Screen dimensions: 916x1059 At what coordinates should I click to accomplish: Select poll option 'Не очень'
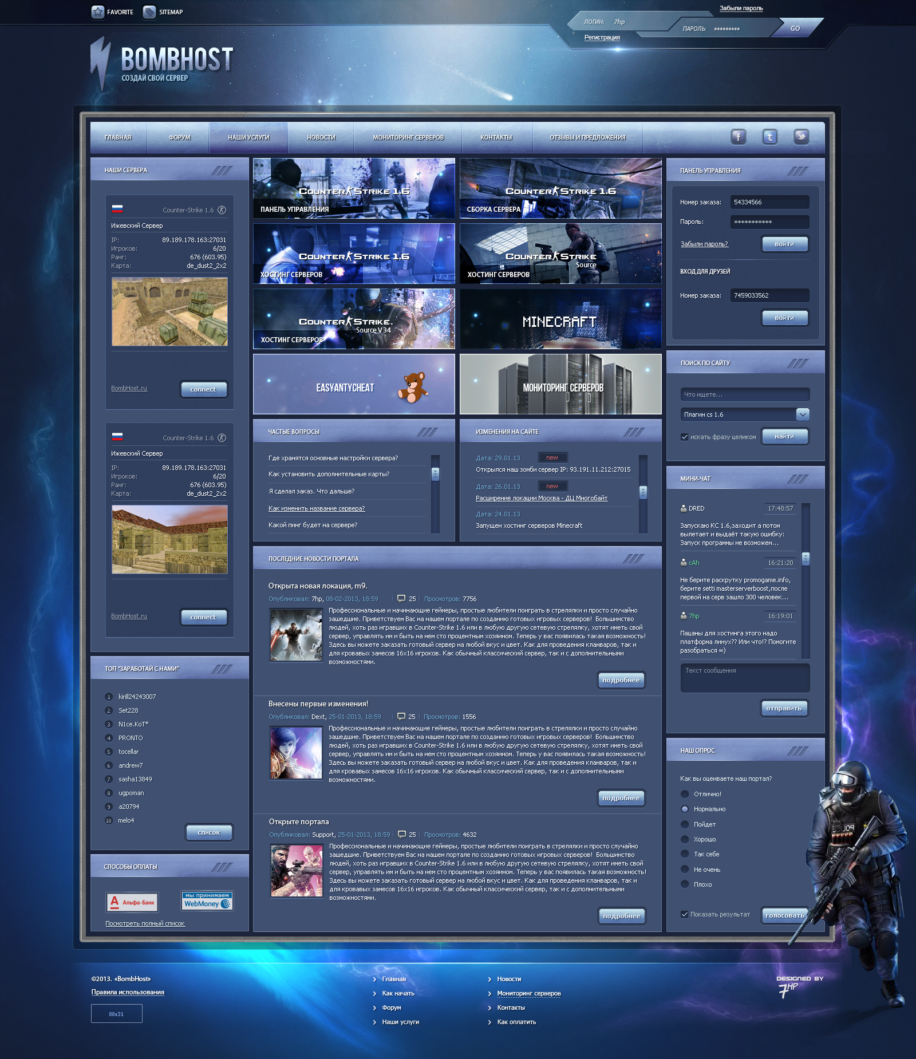(684, 870)
